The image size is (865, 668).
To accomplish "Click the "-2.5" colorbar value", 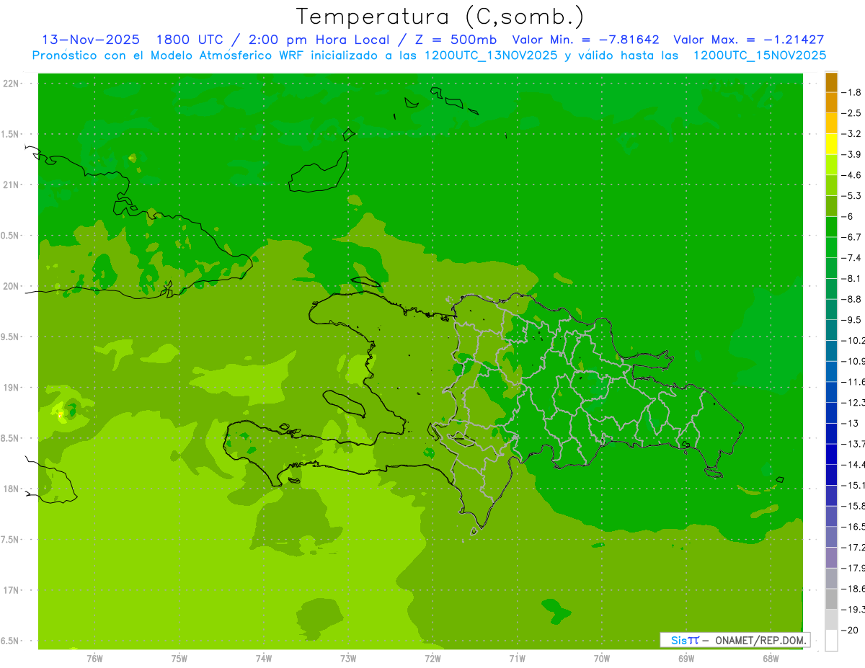I will pyautogui.click(x=852, y=113).
